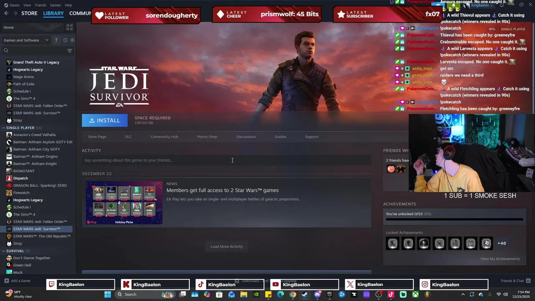Select Green Hell in Survival list
This screenshot has height=301, width=535.
click(x=22, y=265)
